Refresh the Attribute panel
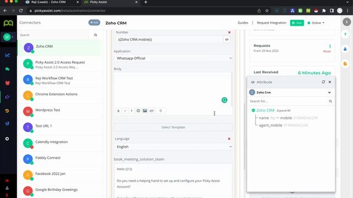 click(324, 82)
